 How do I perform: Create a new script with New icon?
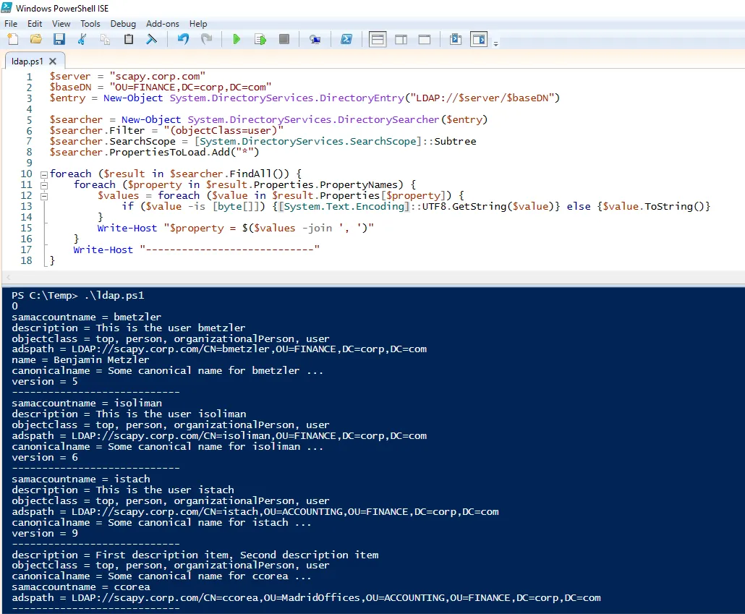pos(13,39)
